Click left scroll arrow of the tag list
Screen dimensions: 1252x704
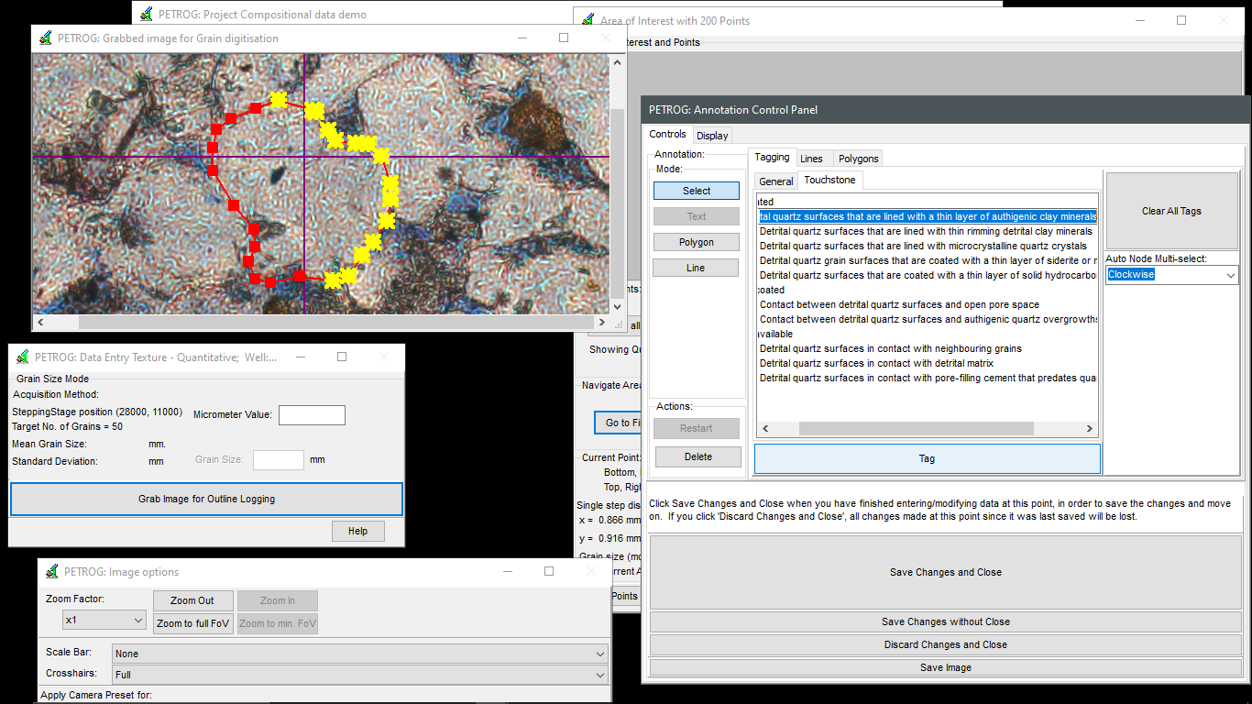click(765, 428)
